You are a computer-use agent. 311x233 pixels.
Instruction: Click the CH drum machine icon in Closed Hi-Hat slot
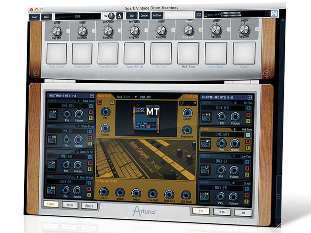(51, 165)
